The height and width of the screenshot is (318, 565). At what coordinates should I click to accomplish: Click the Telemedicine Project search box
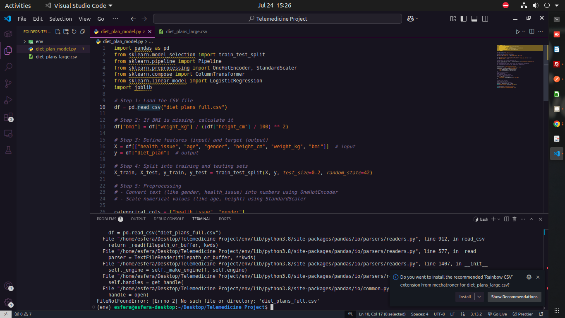[278, 19]
